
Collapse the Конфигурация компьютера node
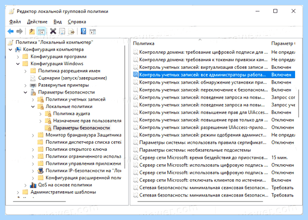pos(10,50)
